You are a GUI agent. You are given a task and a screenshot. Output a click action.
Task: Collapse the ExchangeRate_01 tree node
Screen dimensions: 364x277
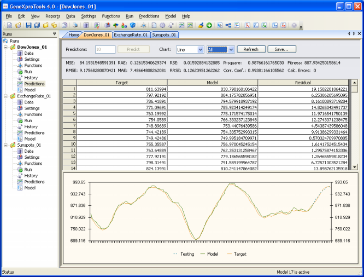click(6, 96)
